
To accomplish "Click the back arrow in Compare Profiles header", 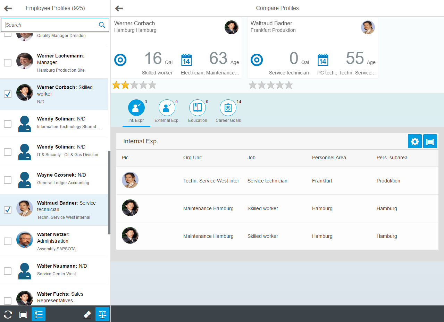I will point(120,8).
